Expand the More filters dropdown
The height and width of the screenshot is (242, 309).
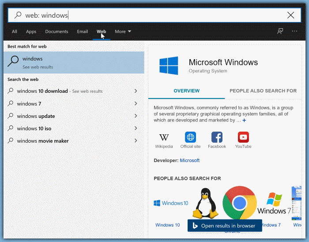point(123,31)
